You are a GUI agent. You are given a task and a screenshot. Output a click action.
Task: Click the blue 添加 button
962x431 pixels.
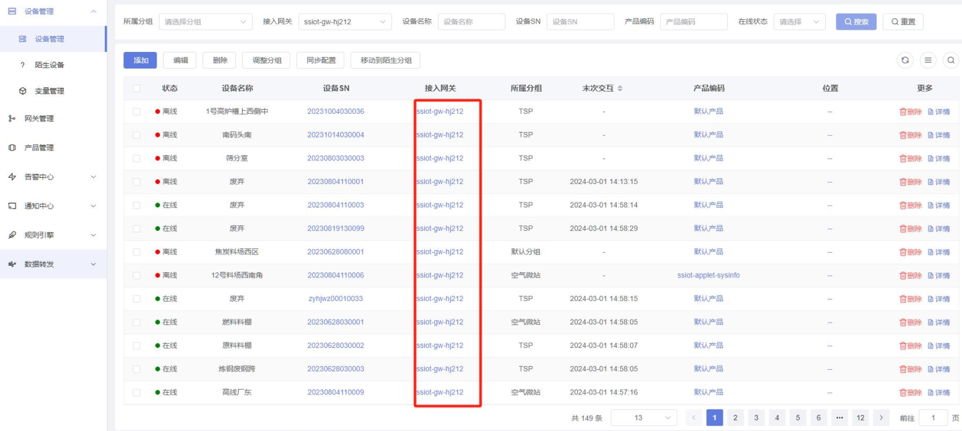(141, 60)
